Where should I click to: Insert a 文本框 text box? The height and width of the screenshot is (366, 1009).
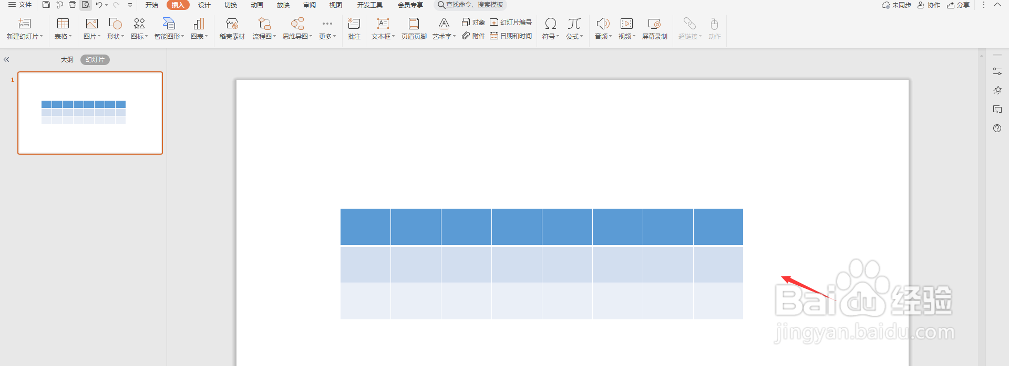pyautogui.click(x=383, y=29)
